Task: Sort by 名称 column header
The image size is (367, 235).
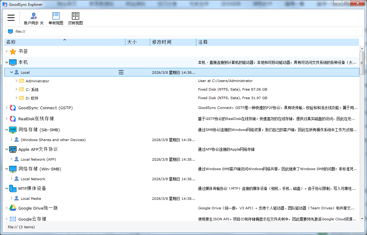Action: point(11,42)
